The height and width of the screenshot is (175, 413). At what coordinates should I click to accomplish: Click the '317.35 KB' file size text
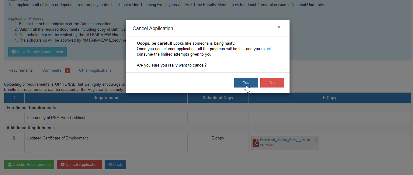click(x=266, y=145)
